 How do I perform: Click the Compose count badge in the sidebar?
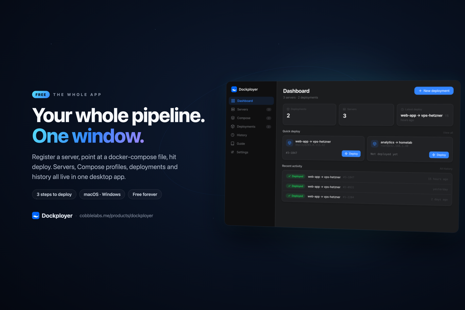coord(269,118)
